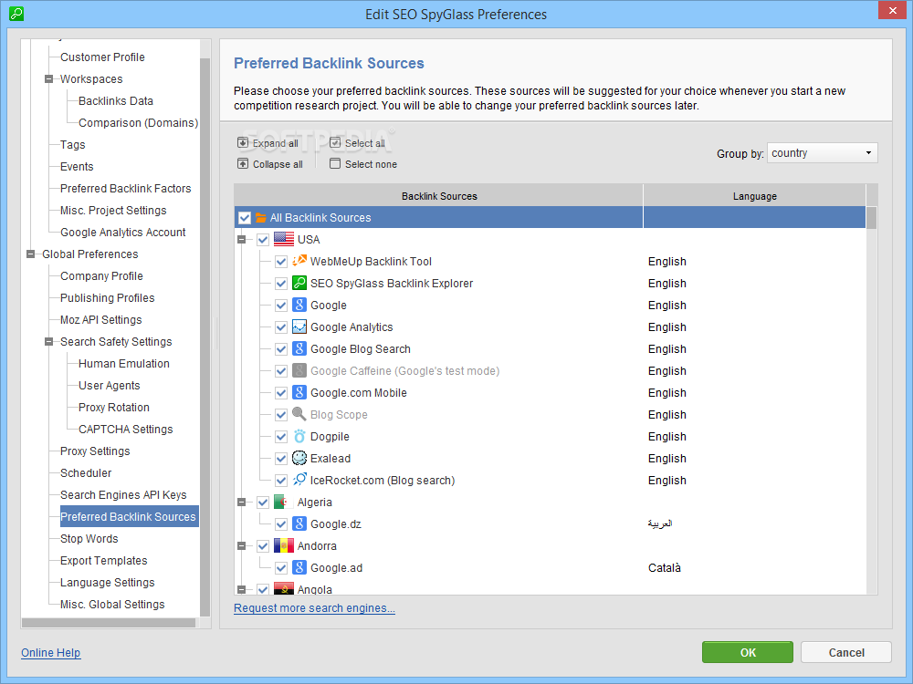The height and width of the screenshot is (684, 913).
Task: Click the left tree horizontal scrollbar
Action: tap(109, 622)
